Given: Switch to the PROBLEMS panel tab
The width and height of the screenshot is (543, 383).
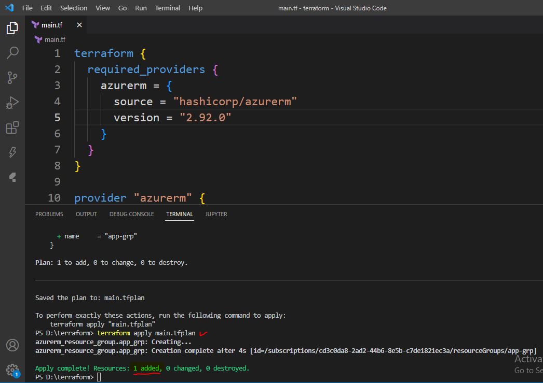Looking at the screenshot, I should (49, 214).
